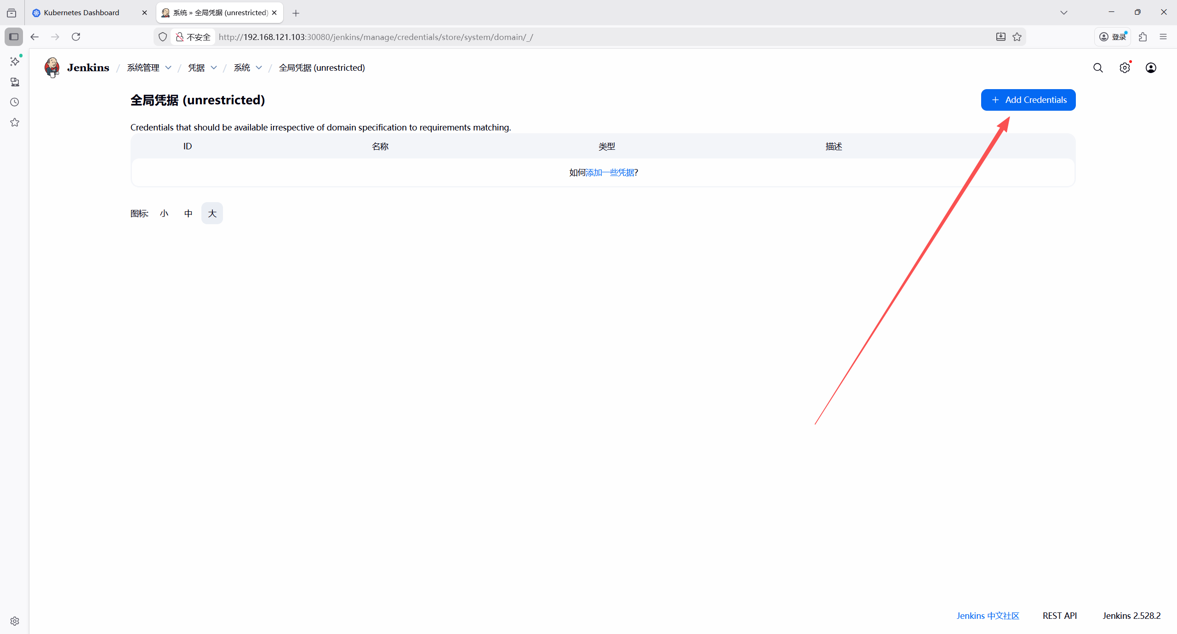This screenshot has width=1177, height=634.
Task: Click the Jenkins logo icon
Action: [52, 68]
